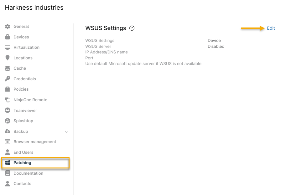This screenshot has width=286, height=195.
Task: Navigate to Contacts page
Action: (22, 184)
